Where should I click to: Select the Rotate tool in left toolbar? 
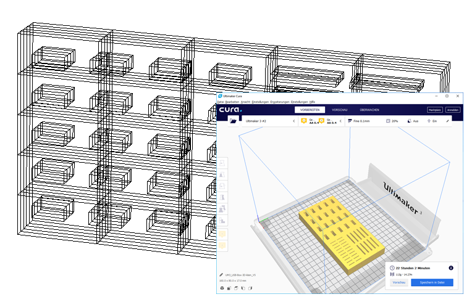coord(222,187)
